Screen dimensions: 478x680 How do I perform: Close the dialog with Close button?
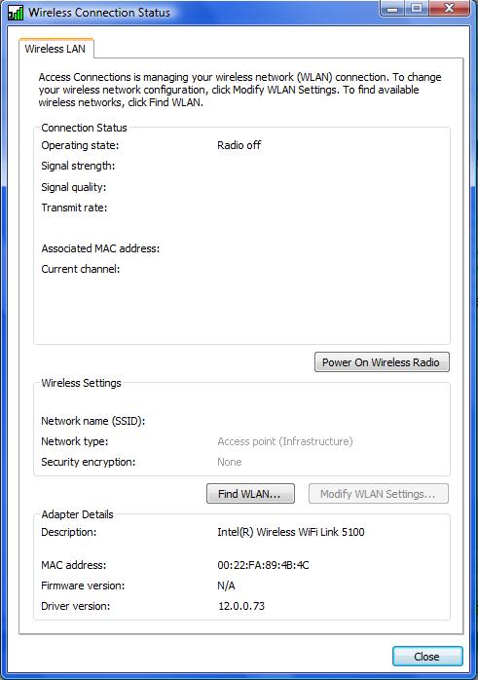427,657
